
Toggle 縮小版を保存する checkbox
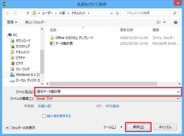coord(44,116)
